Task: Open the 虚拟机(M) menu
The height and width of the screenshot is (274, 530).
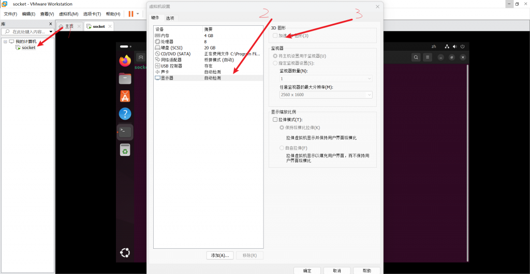Action: [x=68, y=14]
